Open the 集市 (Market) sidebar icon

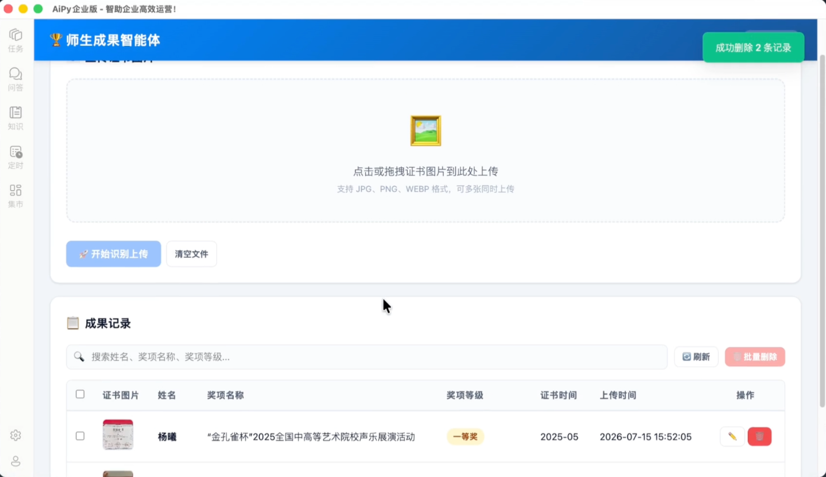(x=16, y=196)
